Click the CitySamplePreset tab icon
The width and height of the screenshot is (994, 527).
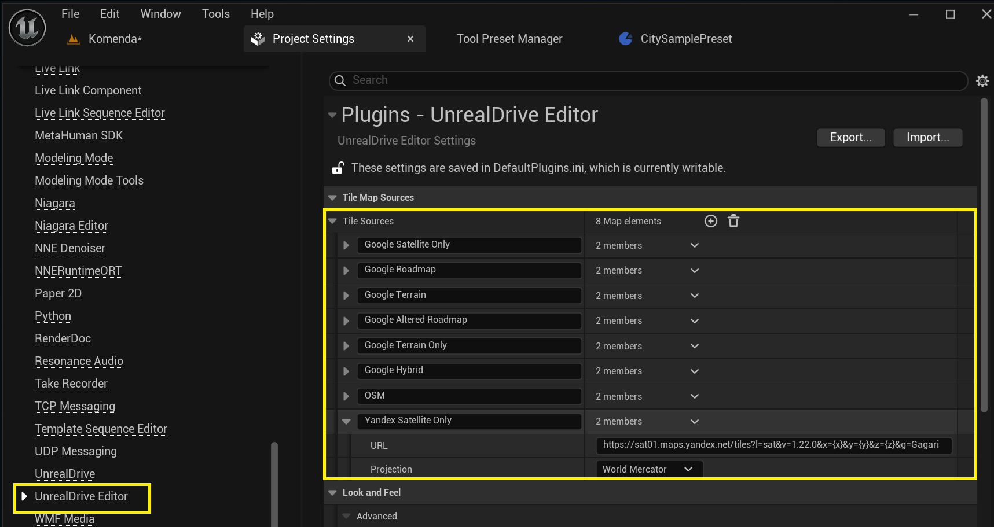(x=626, y=39)
